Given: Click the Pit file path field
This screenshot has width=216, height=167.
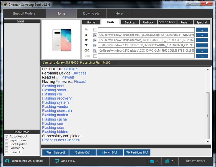Looking at the screenshot, I should [x=146, y=30].
